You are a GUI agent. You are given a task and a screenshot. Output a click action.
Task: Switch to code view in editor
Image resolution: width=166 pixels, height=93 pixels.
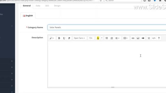pos(154,38)
